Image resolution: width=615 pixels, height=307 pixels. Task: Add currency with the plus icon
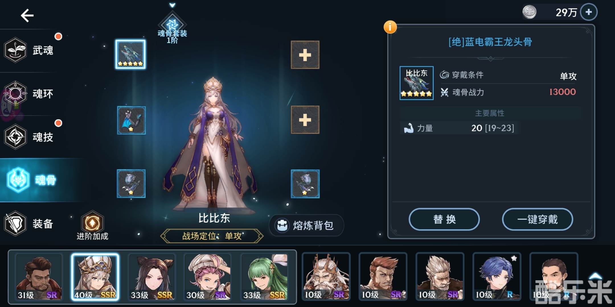point(589,12)
